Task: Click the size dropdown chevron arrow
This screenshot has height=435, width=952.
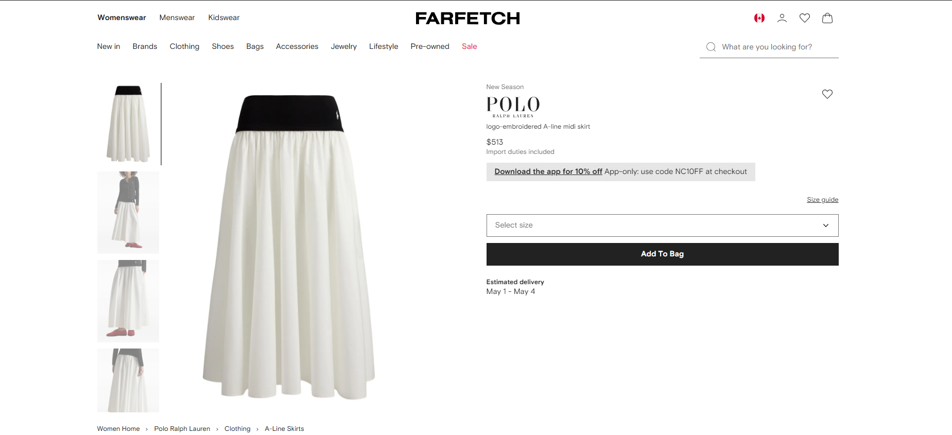Action: click(825, 225)
